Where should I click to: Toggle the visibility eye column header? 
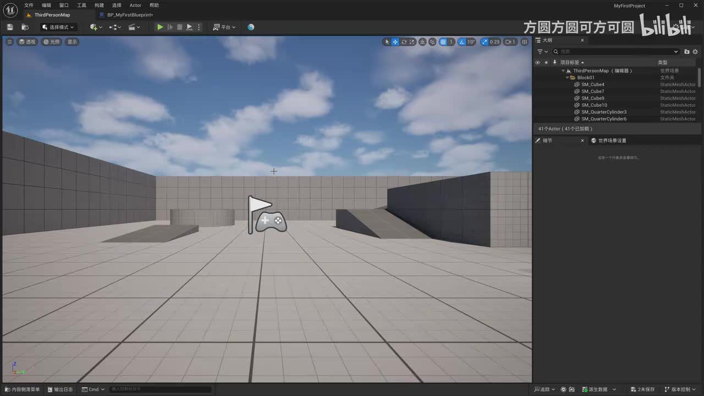point(537,63)
